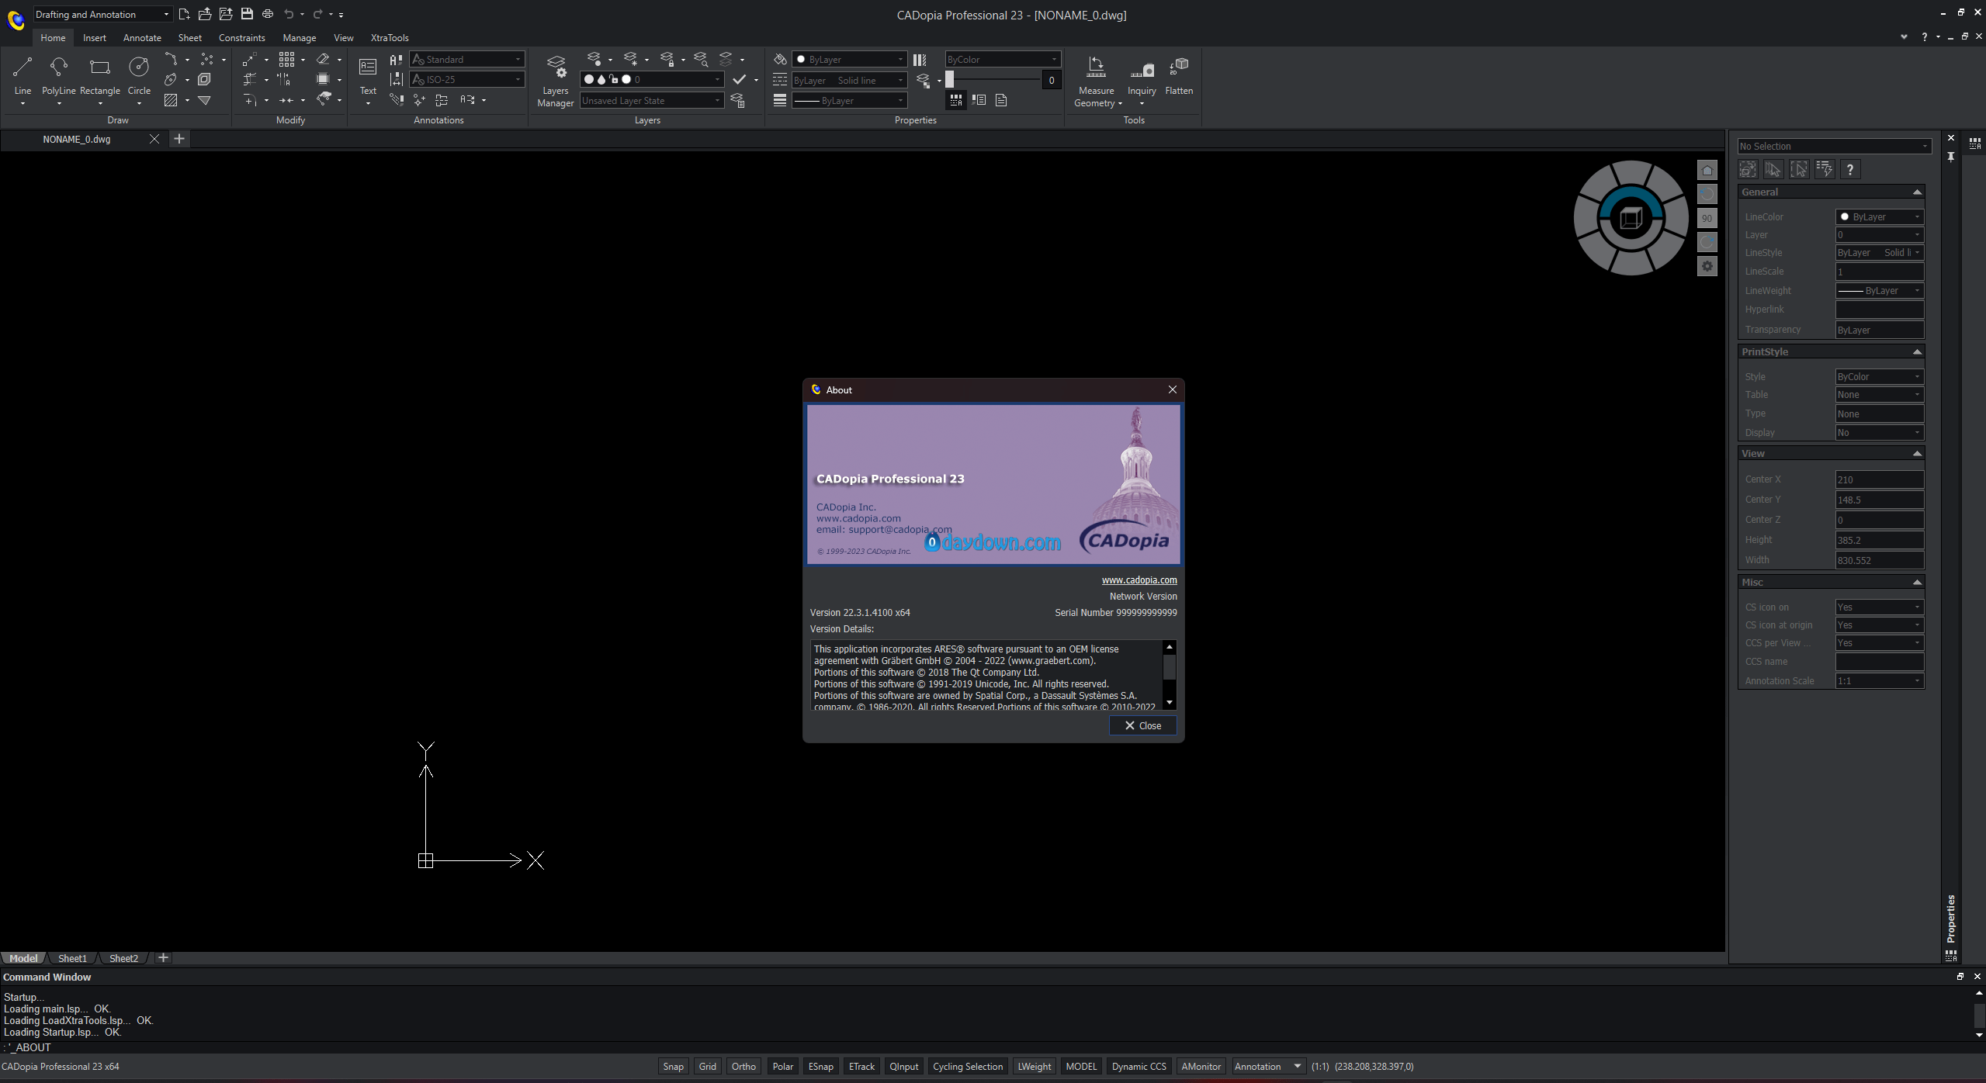
Task: Select the Circle tool
Action: pos(139,76)
